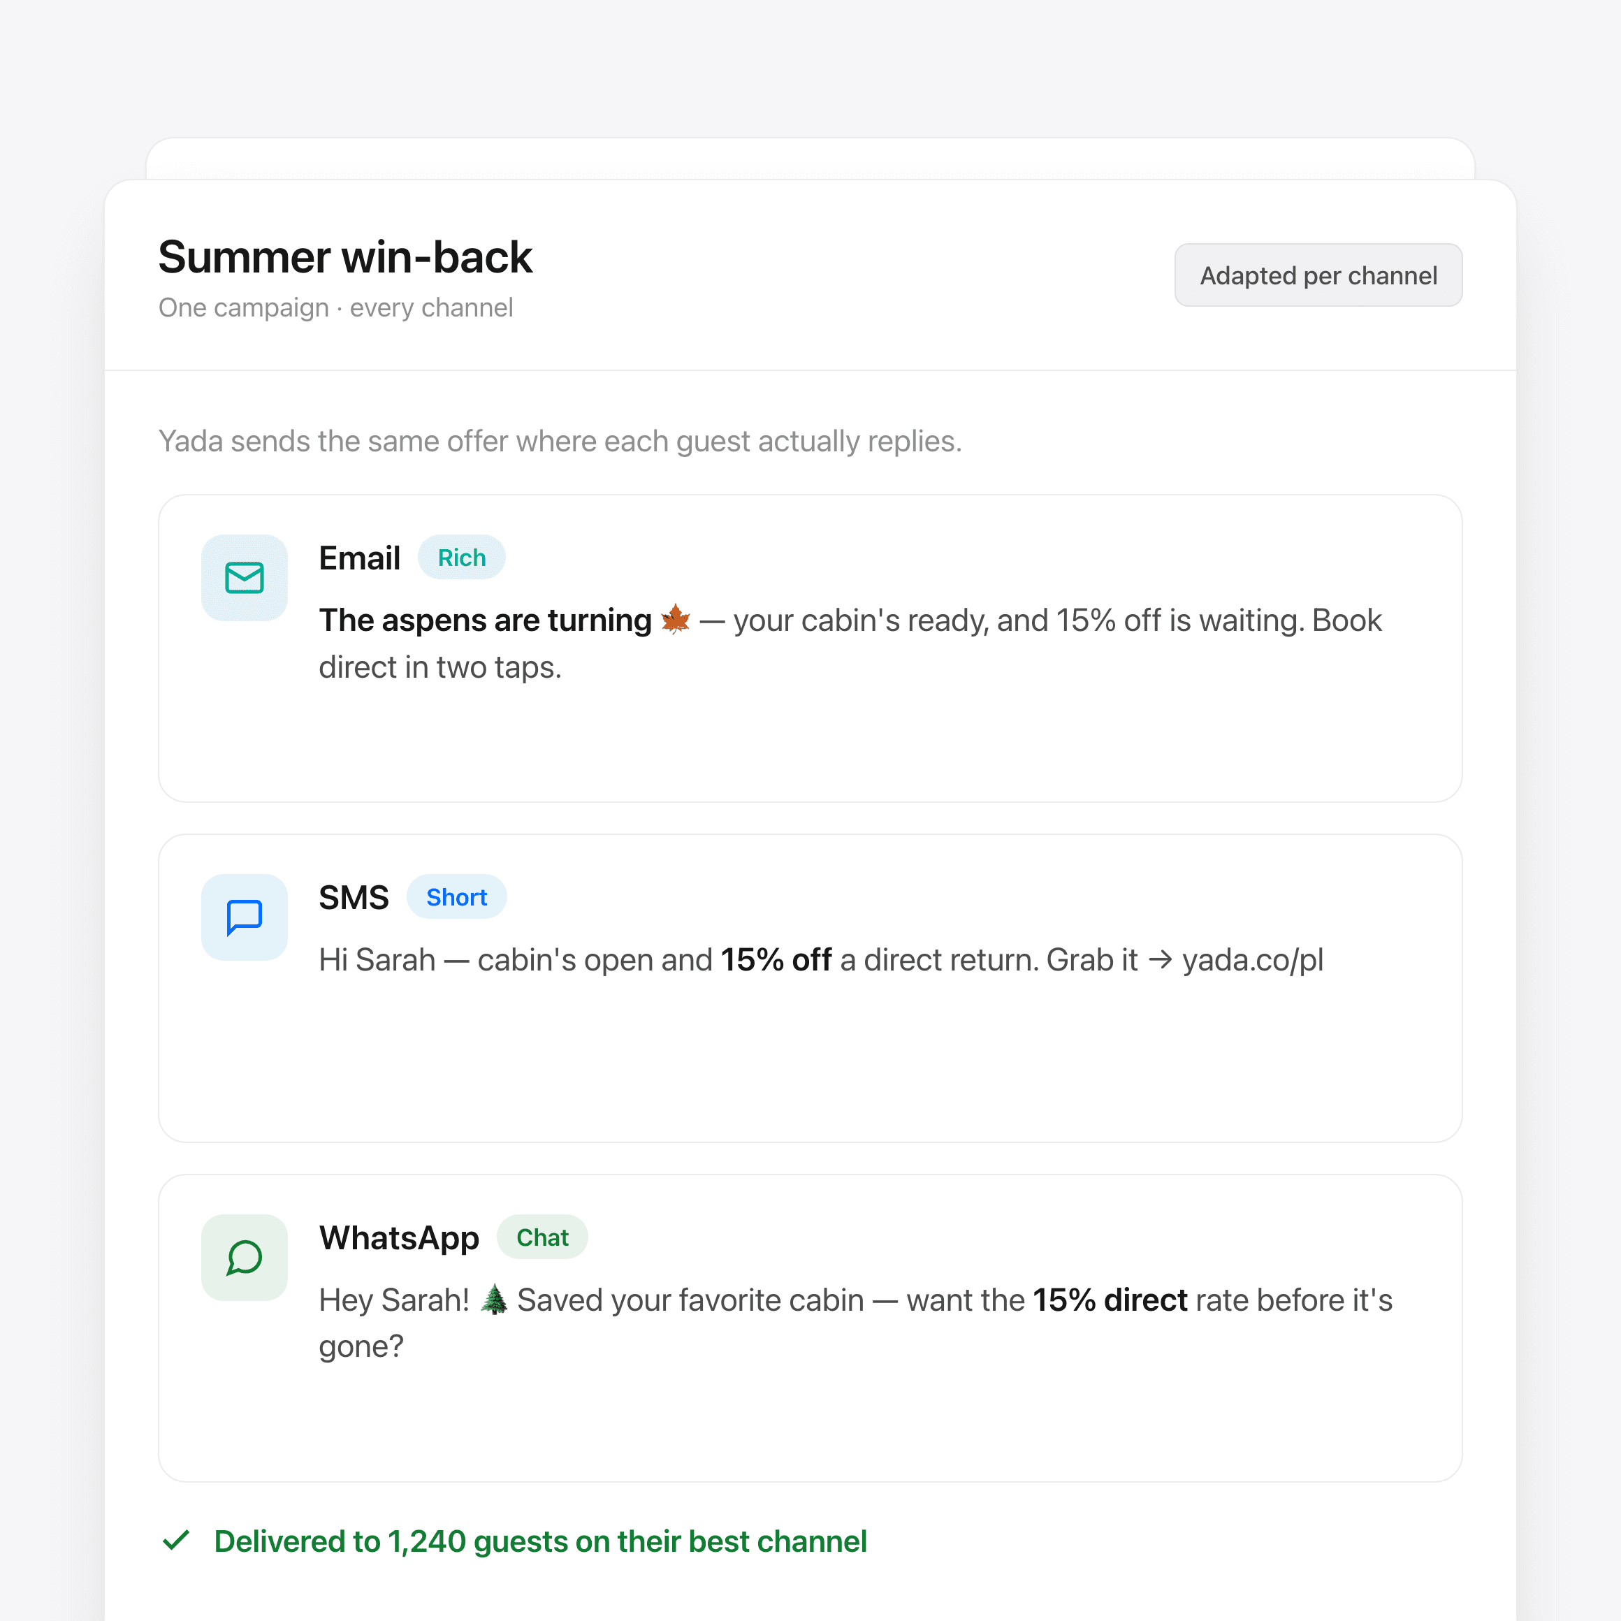The width and height of the screenshot is (1621, 1621).
Task: Select the Email message preview text
Action: 850,644
